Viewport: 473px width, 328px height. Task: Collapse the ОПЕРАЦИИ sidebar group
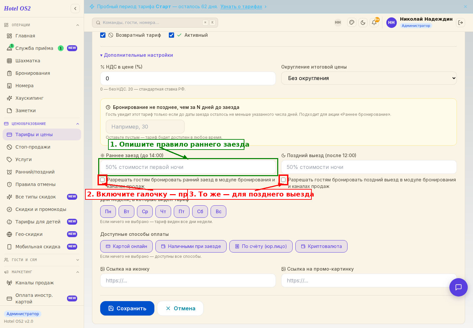point(42,25)
